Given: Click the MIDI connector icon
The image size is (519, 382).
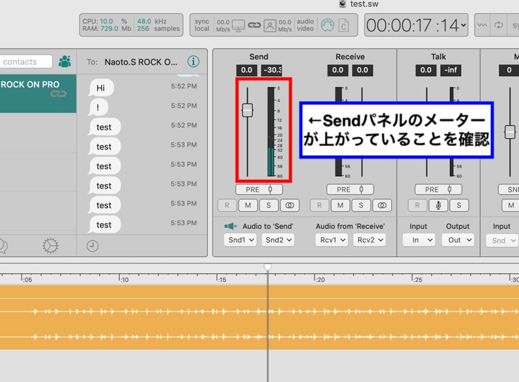Looking at the screenshot, I should (328, 25).
